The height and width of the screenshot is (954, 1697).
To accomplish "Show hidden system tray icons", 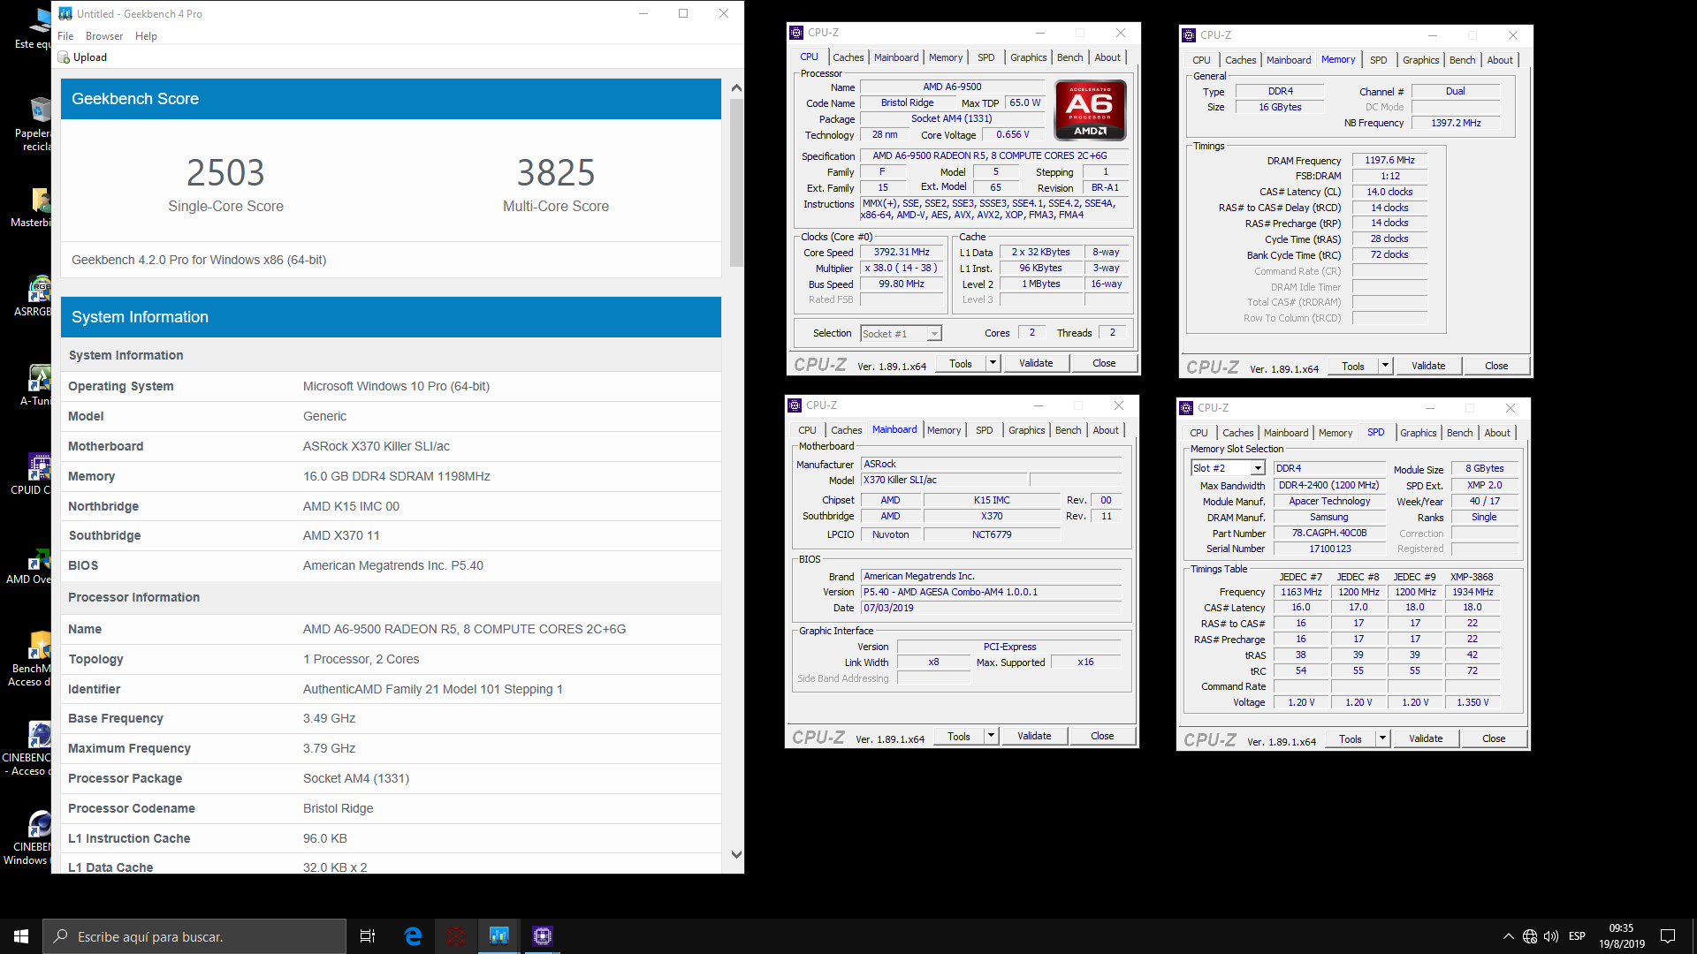I will 1508,936.
